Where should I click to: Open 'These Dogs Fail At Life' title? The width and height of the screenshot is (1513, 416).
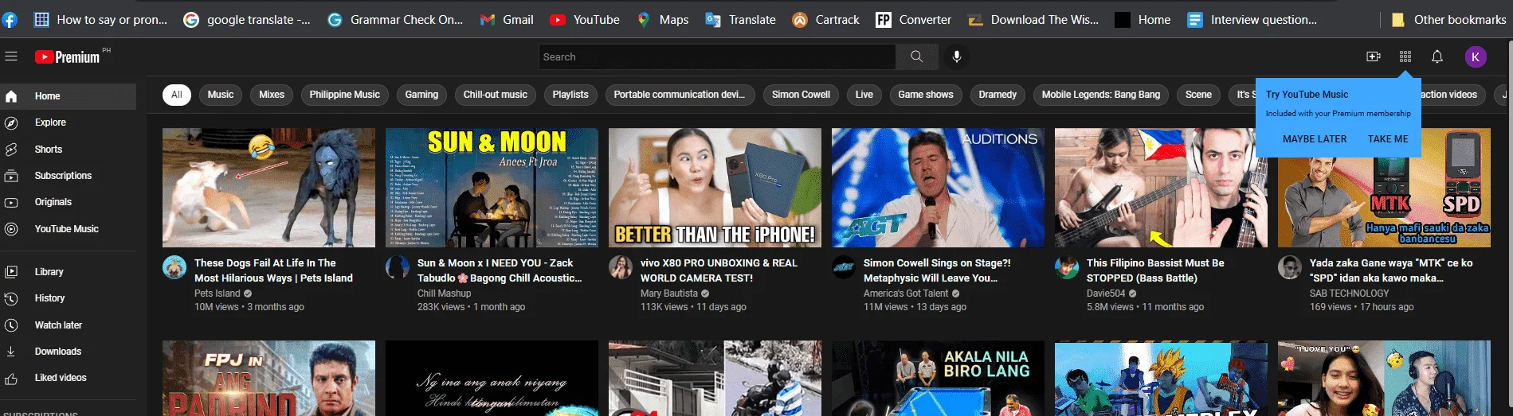[x=273, y=270]
